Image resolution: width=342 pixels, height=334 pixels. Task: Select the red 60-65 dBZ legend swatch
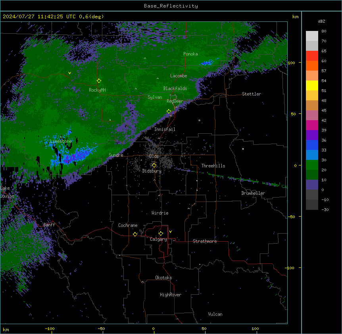[312, 56]
